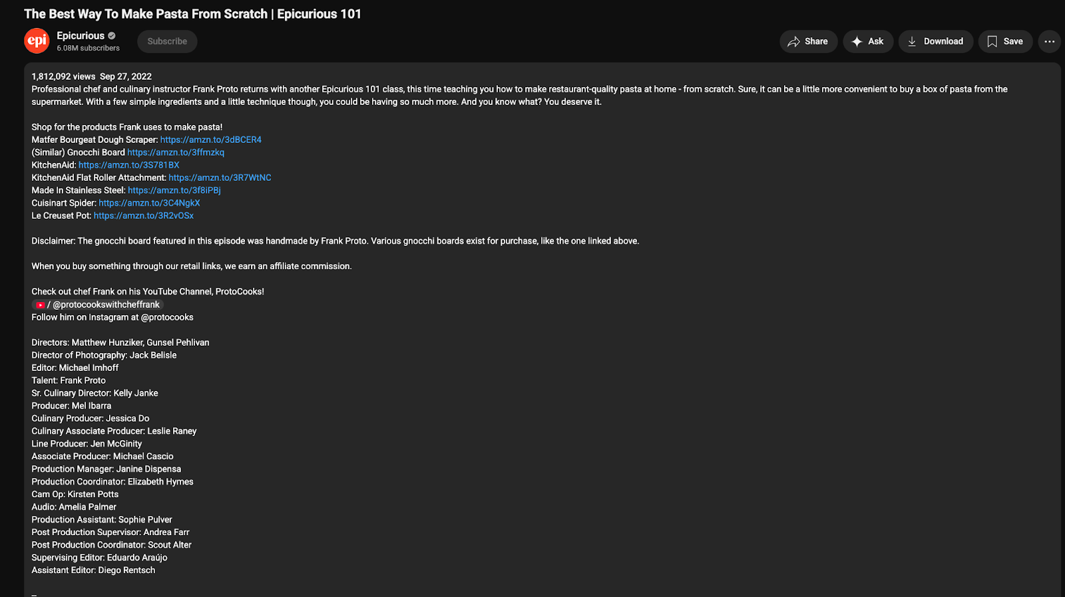Screen dimensions: 1065x597
Task: Subscribe to the Epicurious channel
Action: tap(167, 41)
